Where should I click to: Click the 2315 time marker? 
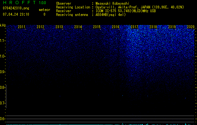(97, 27)
